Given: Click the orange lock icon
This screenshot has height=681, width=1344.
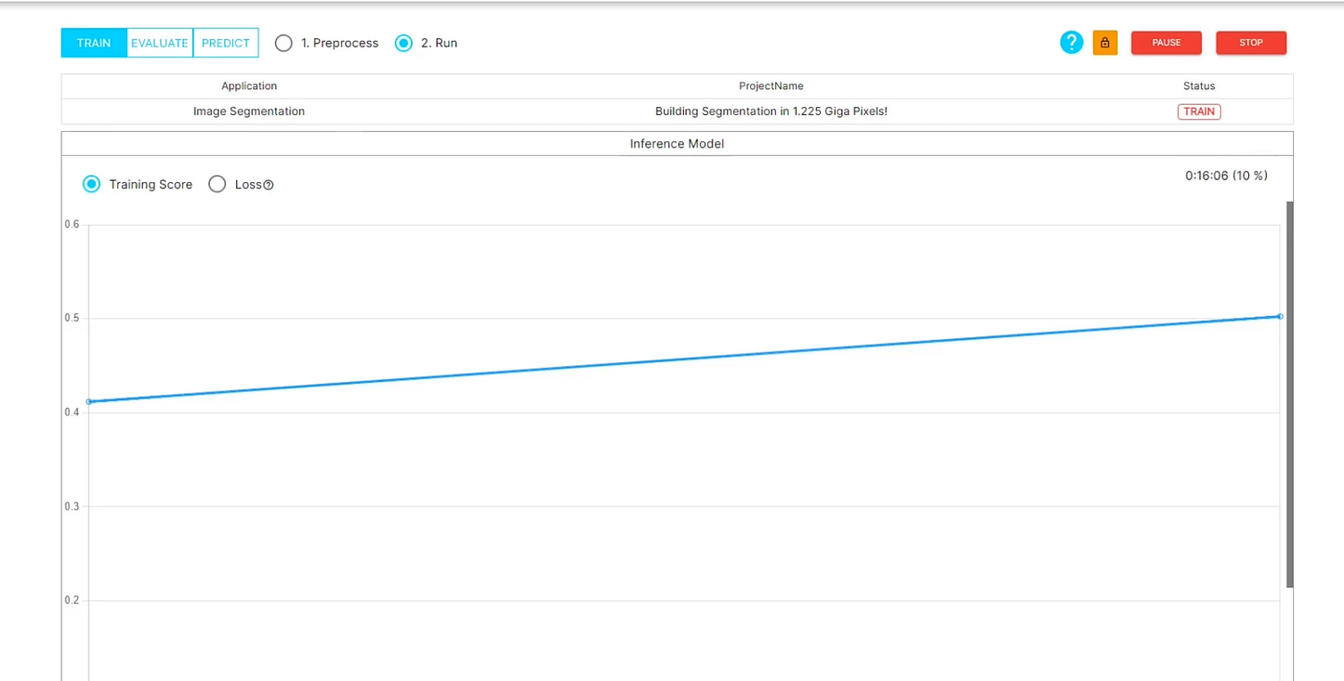Looking at the screenshot, I should tap(1105, 43).
